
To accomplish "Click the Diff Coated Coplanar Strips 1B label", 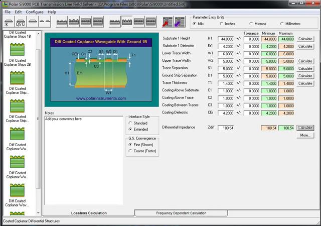I will tap(18, 35).
